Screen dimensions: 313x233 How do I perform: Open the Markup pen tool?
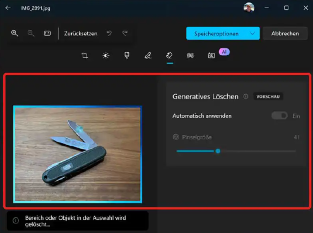pos(148,55)
